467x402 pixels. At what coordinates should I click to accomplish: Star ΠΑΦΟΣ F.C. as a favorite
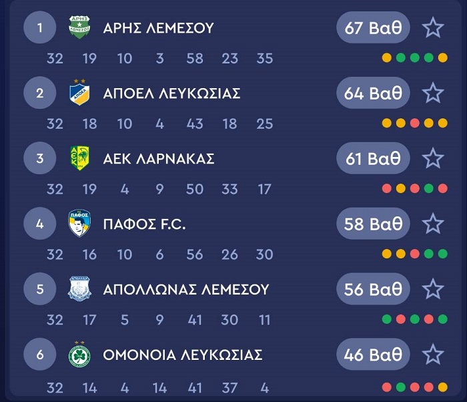click(434, 224)
